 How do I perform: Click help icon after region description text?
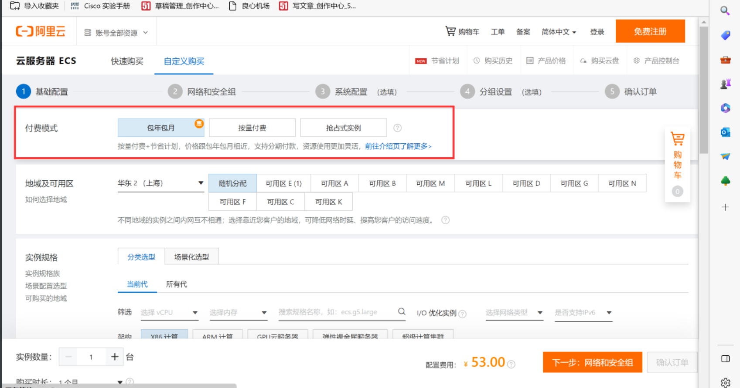coord(445,220)
